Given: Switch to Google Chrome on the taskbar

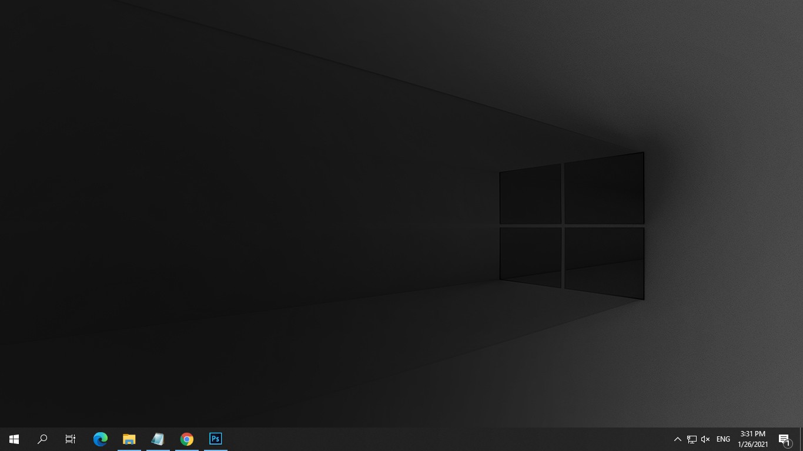Looking at the screenshot, I should coord(187,439).
